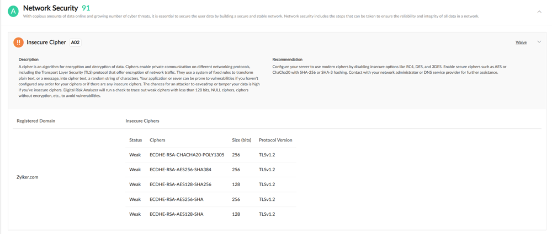This screenshot has width=552, height=234.
Task: Click the score 91 value
Action: (x=86, y=8)
